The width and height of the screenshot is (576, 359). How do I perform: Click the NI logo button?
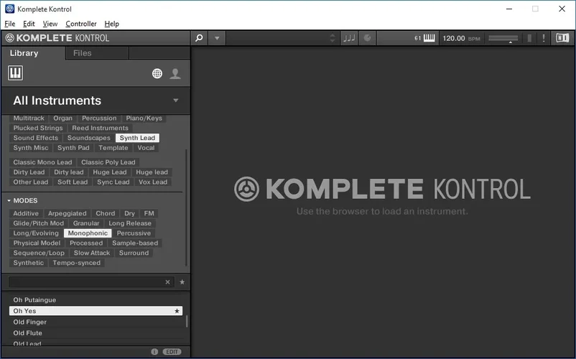(x=562, y=38)
